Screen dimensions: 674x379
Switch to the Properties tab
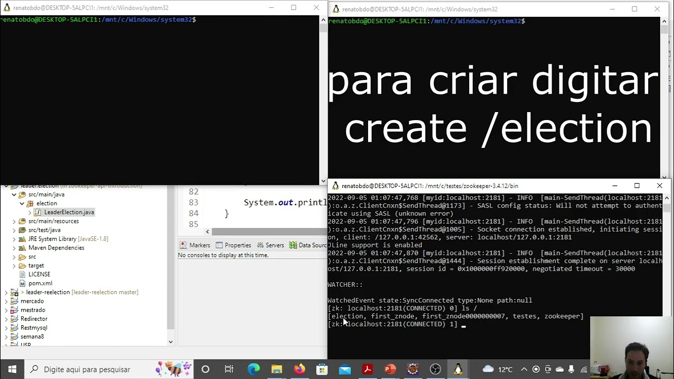(x=233, y=245)
